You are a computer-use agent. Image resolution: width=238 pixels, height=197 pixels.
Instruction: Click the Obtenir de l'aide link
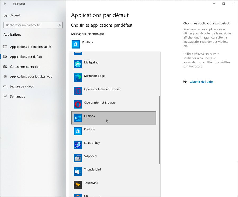pyautogui.click(x=201, y=82)
